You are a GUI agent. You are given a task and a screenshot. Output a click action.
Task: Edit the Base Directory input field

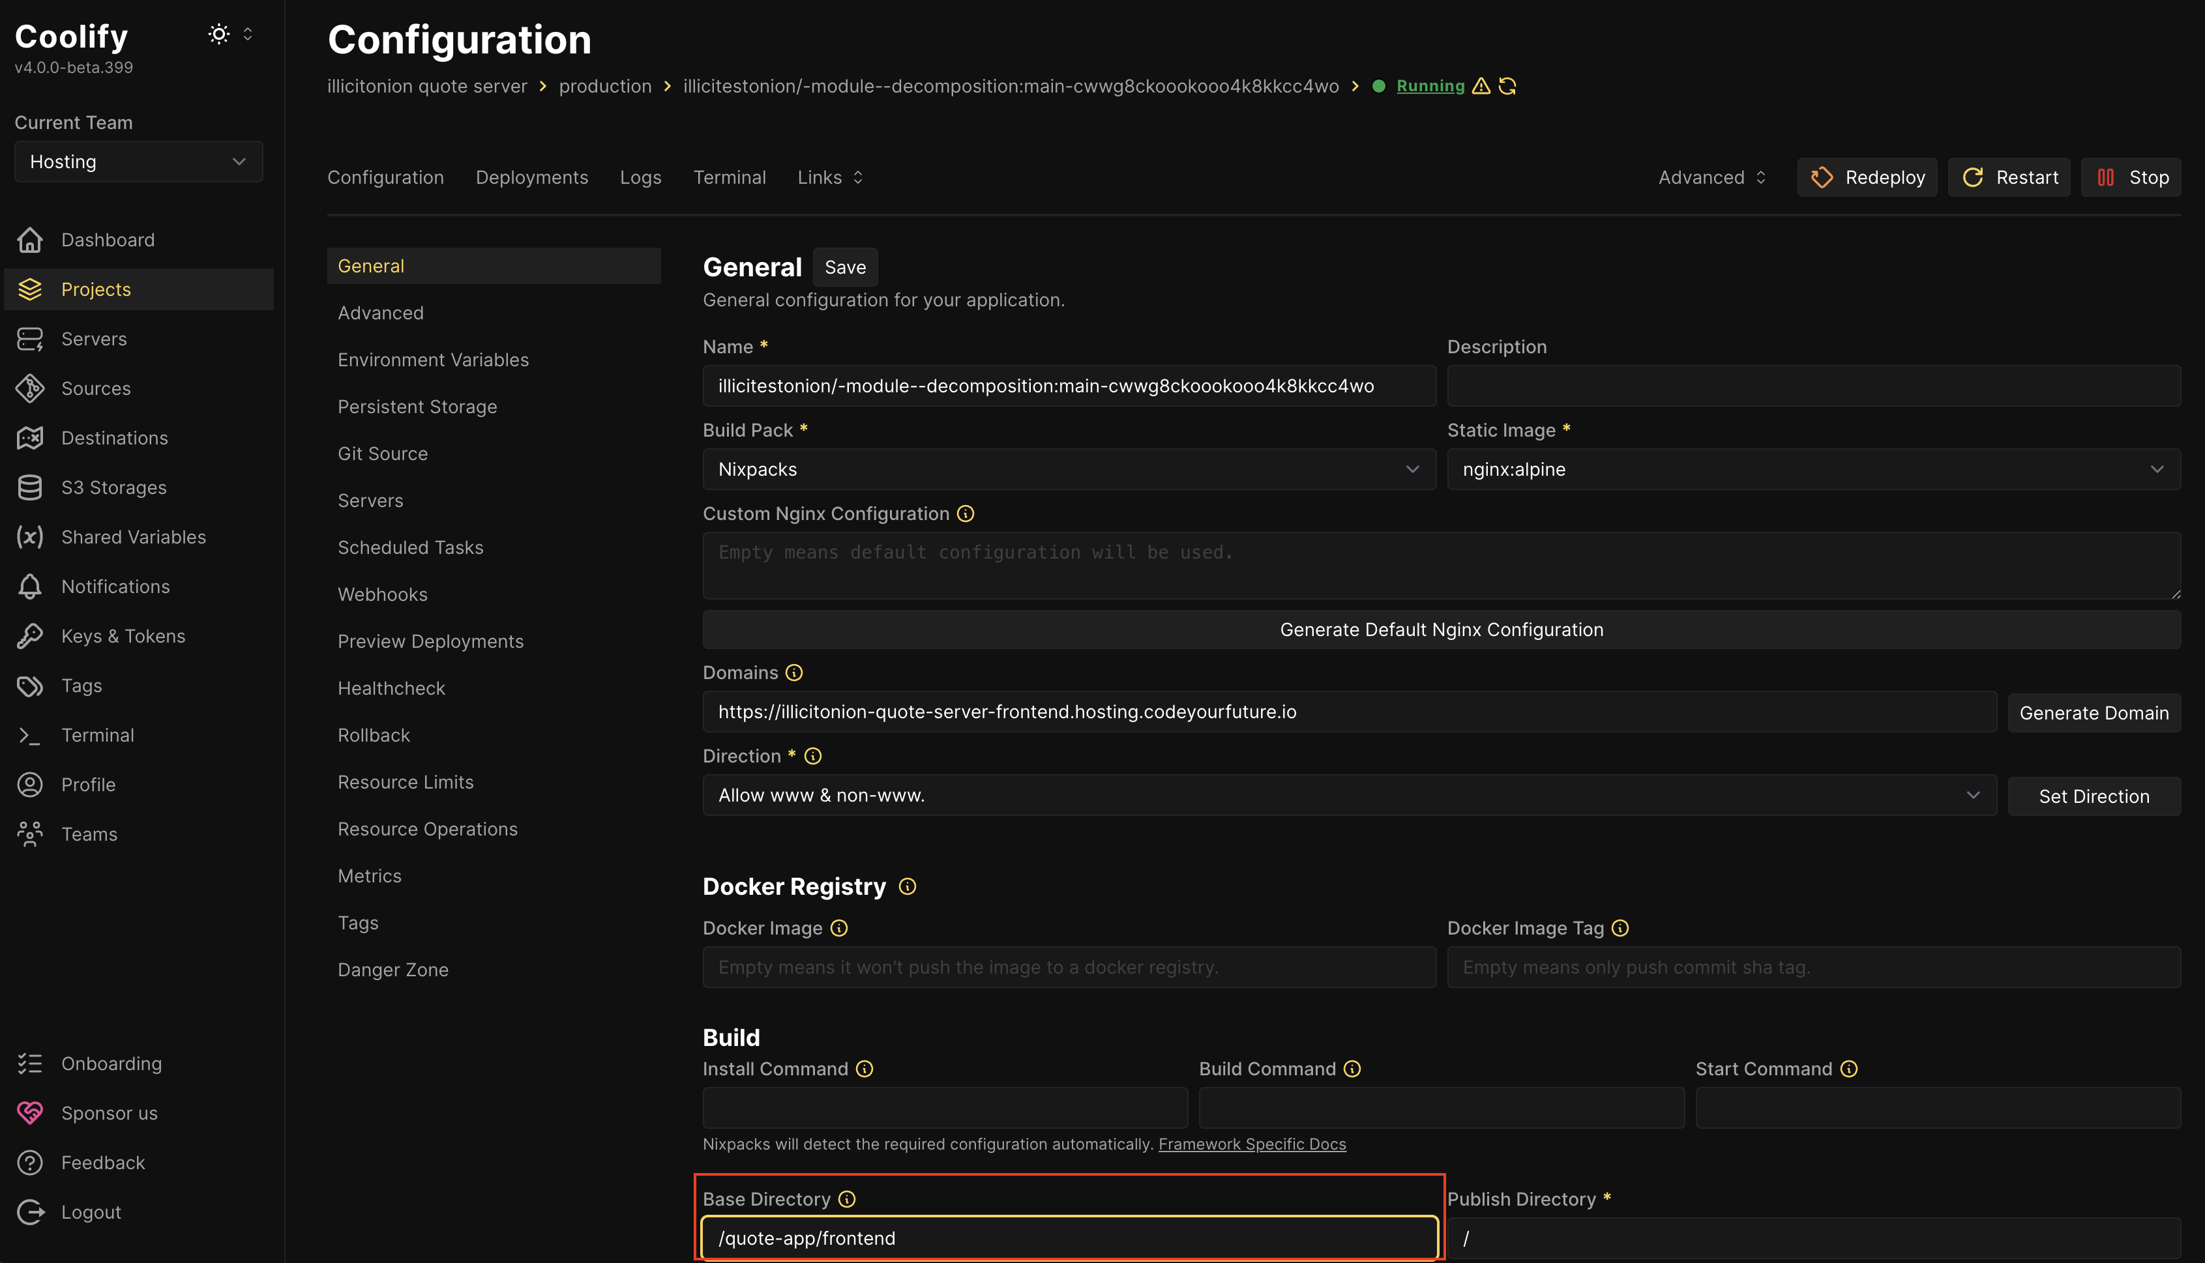[x=1067, y=1238]
